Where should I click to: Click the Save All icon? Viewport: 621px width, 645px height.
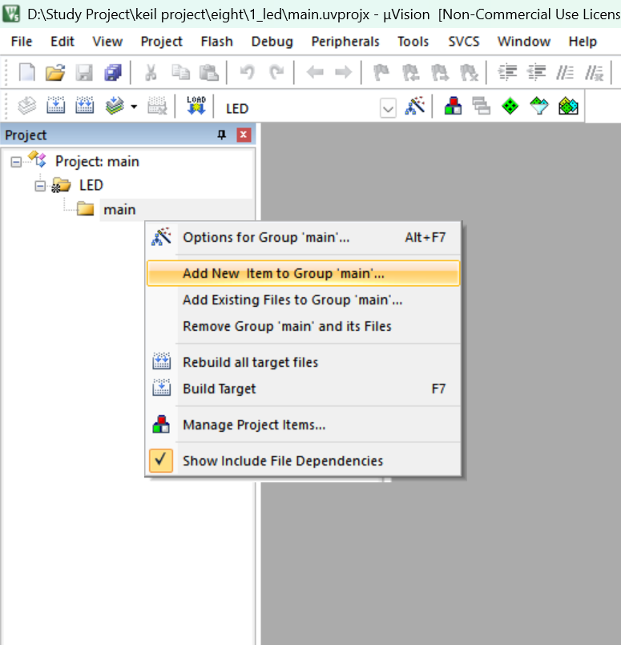pos(113,73)
